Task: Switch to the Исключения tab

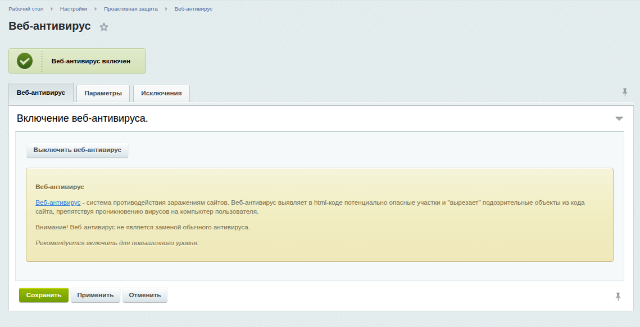Action: [x=161, y=93]
